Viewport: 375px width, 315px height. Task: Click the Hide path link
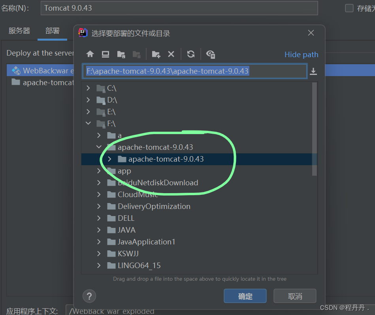point(302,54)
